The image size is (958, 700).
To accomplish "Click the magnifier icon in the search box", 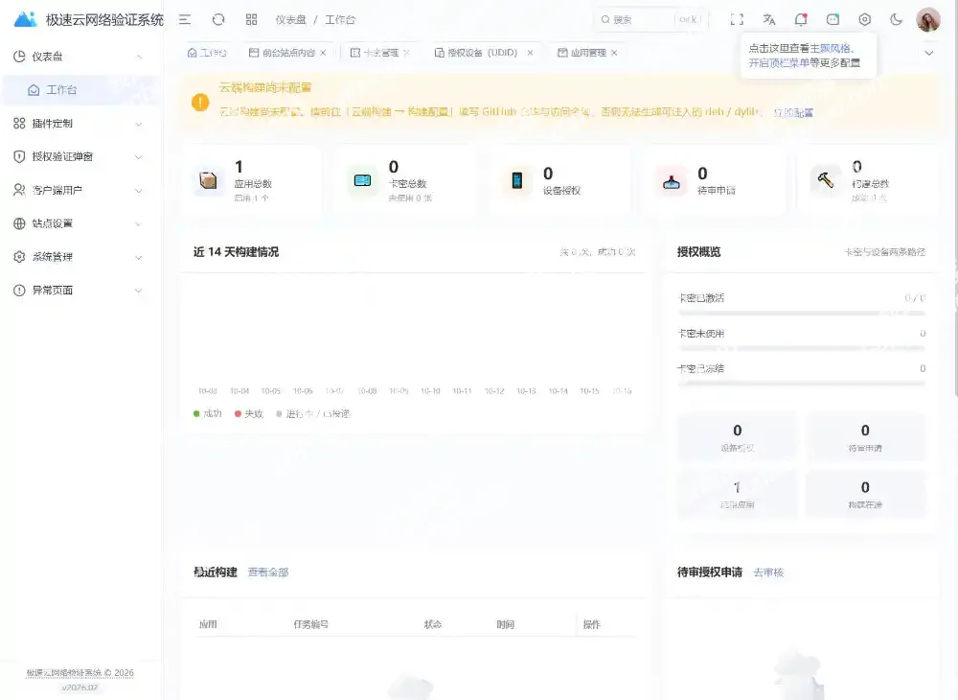I will (604, 19).
